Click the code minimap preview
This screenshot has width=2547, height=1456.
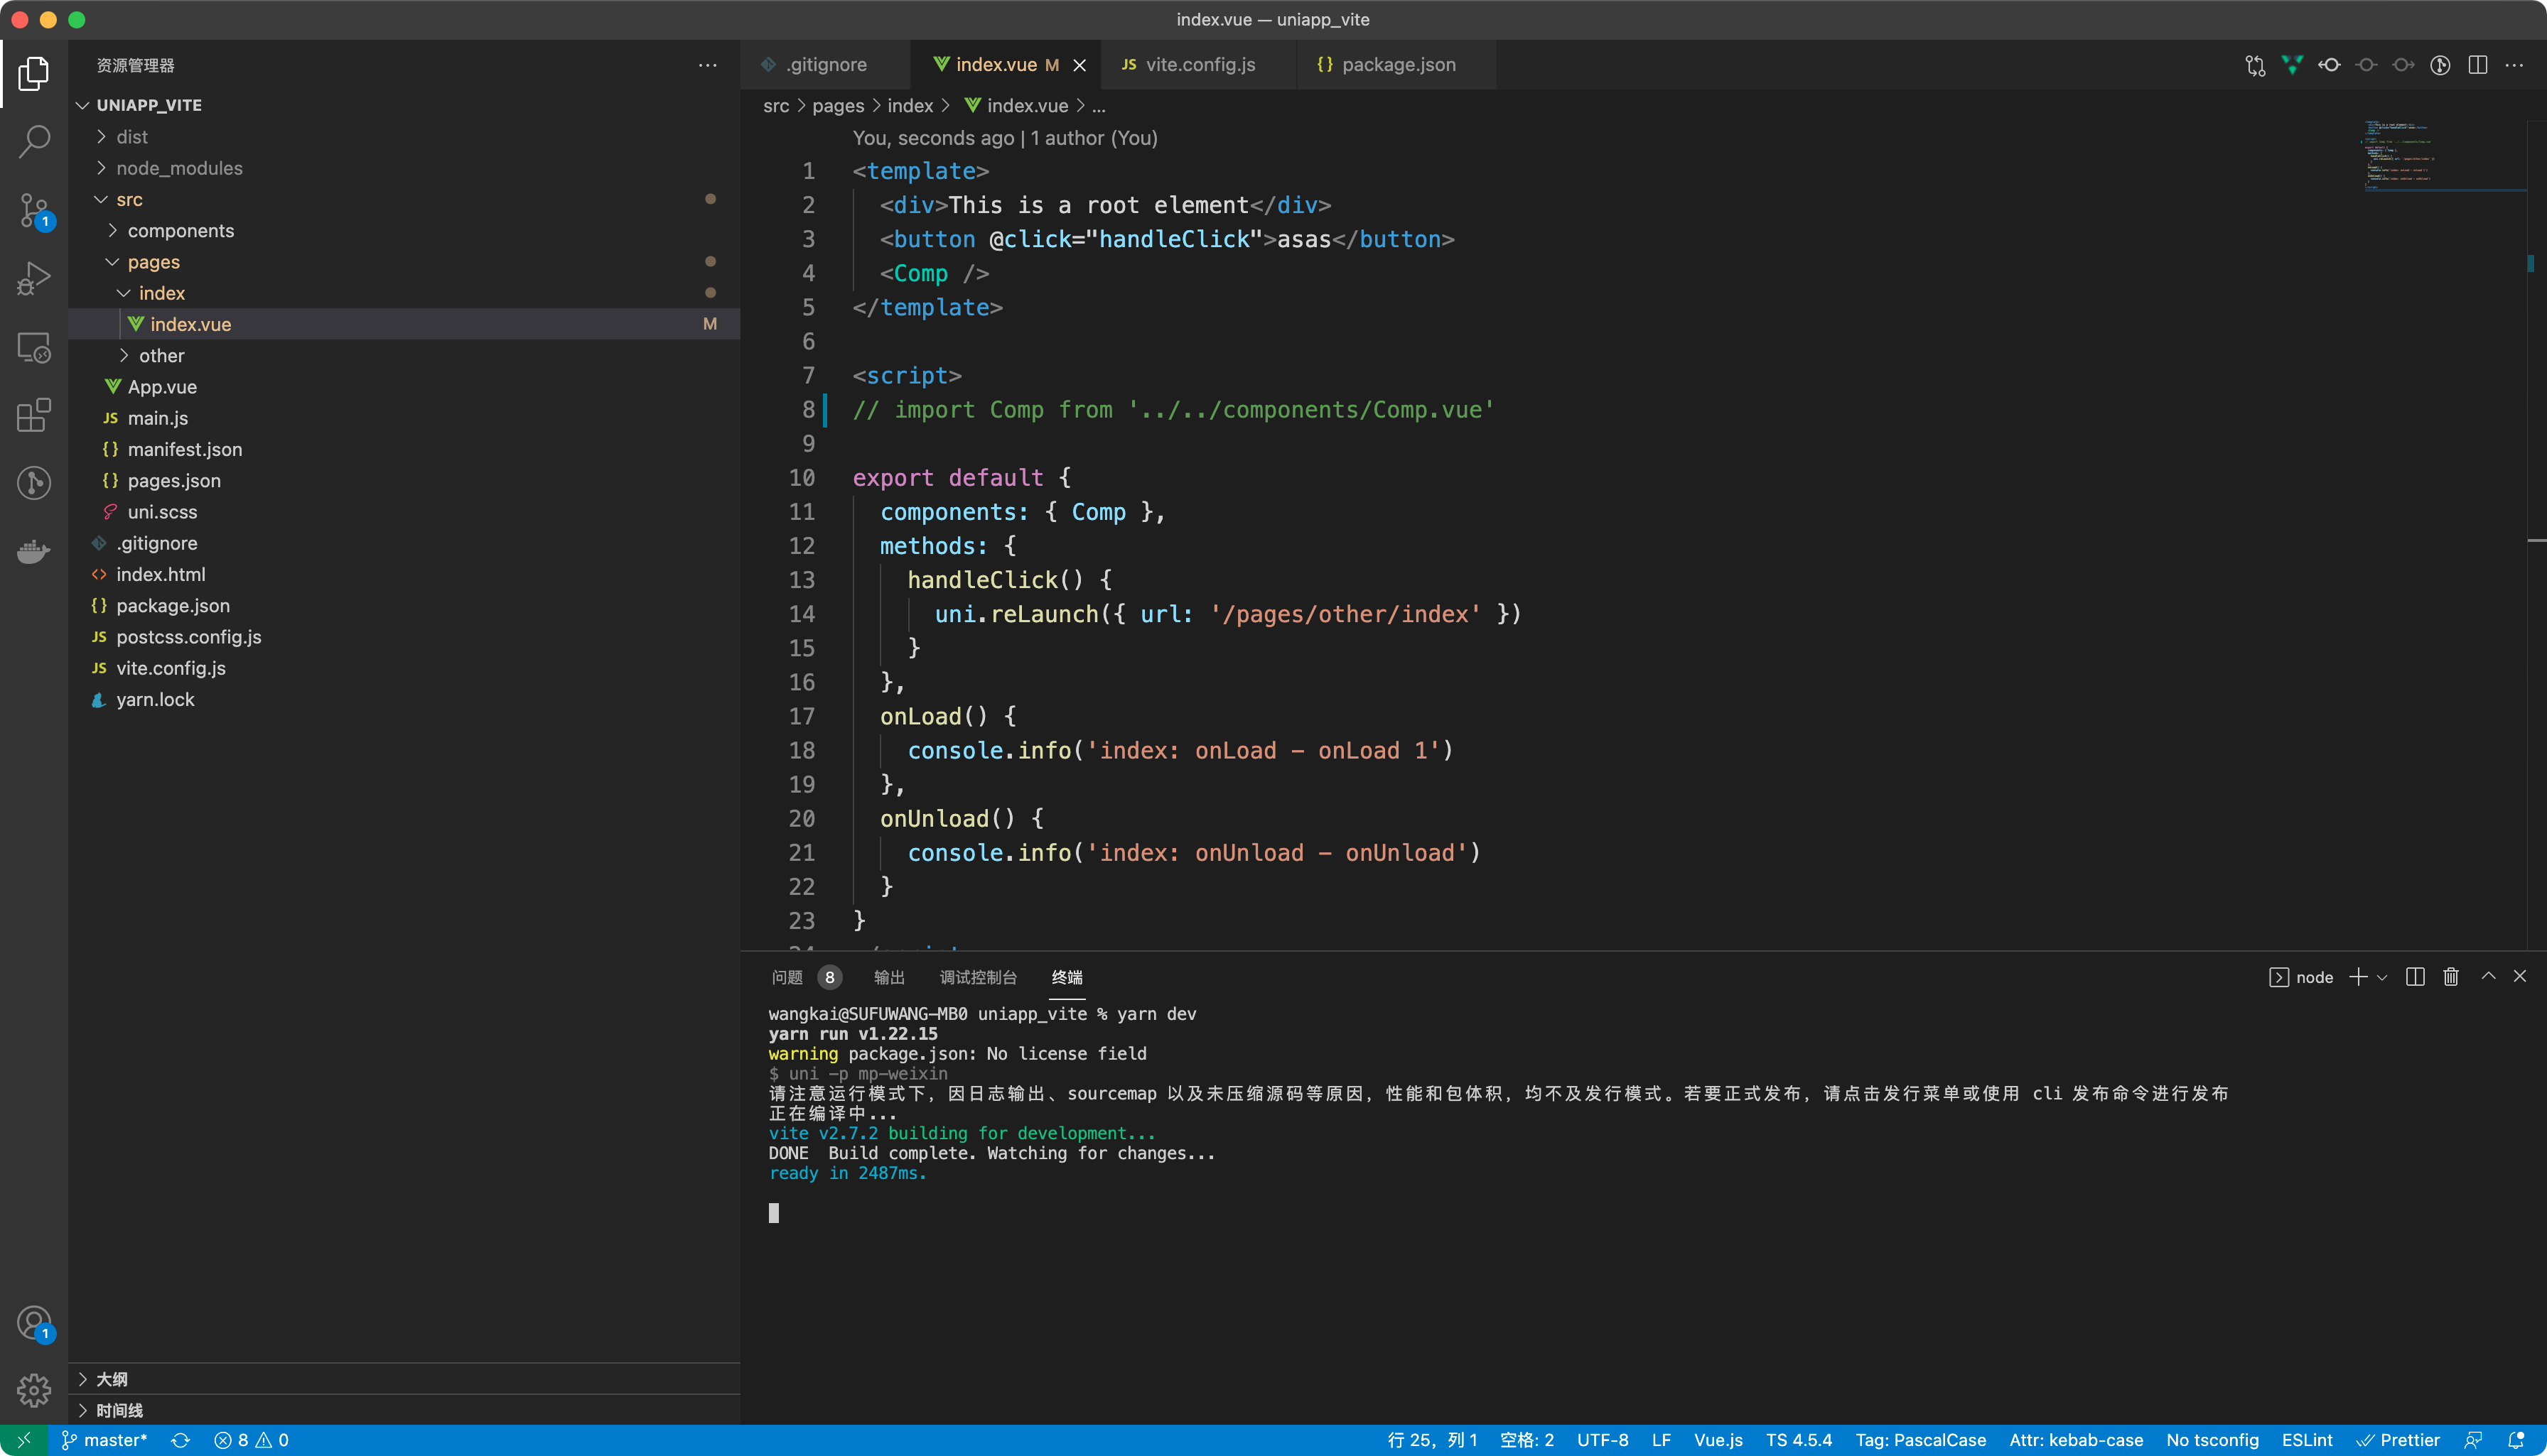(2401, 155)
